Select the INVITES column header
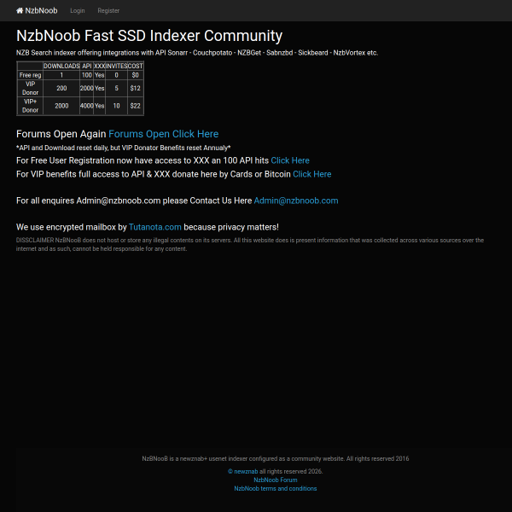This screenshot has width=512, height=512. pos(116,66)
